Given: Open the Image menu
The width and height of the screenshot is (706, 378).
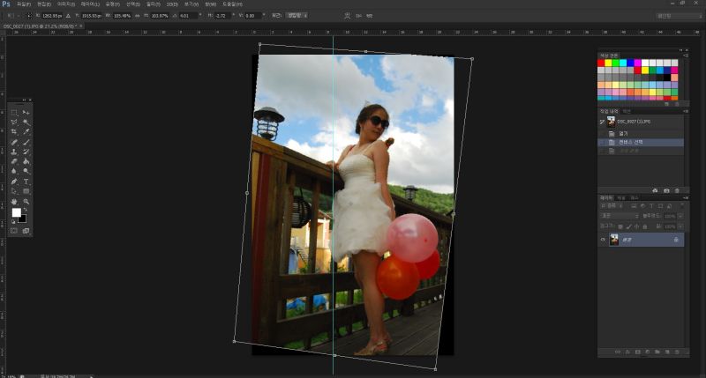Looking at the screenshot, I should (65, 4).
